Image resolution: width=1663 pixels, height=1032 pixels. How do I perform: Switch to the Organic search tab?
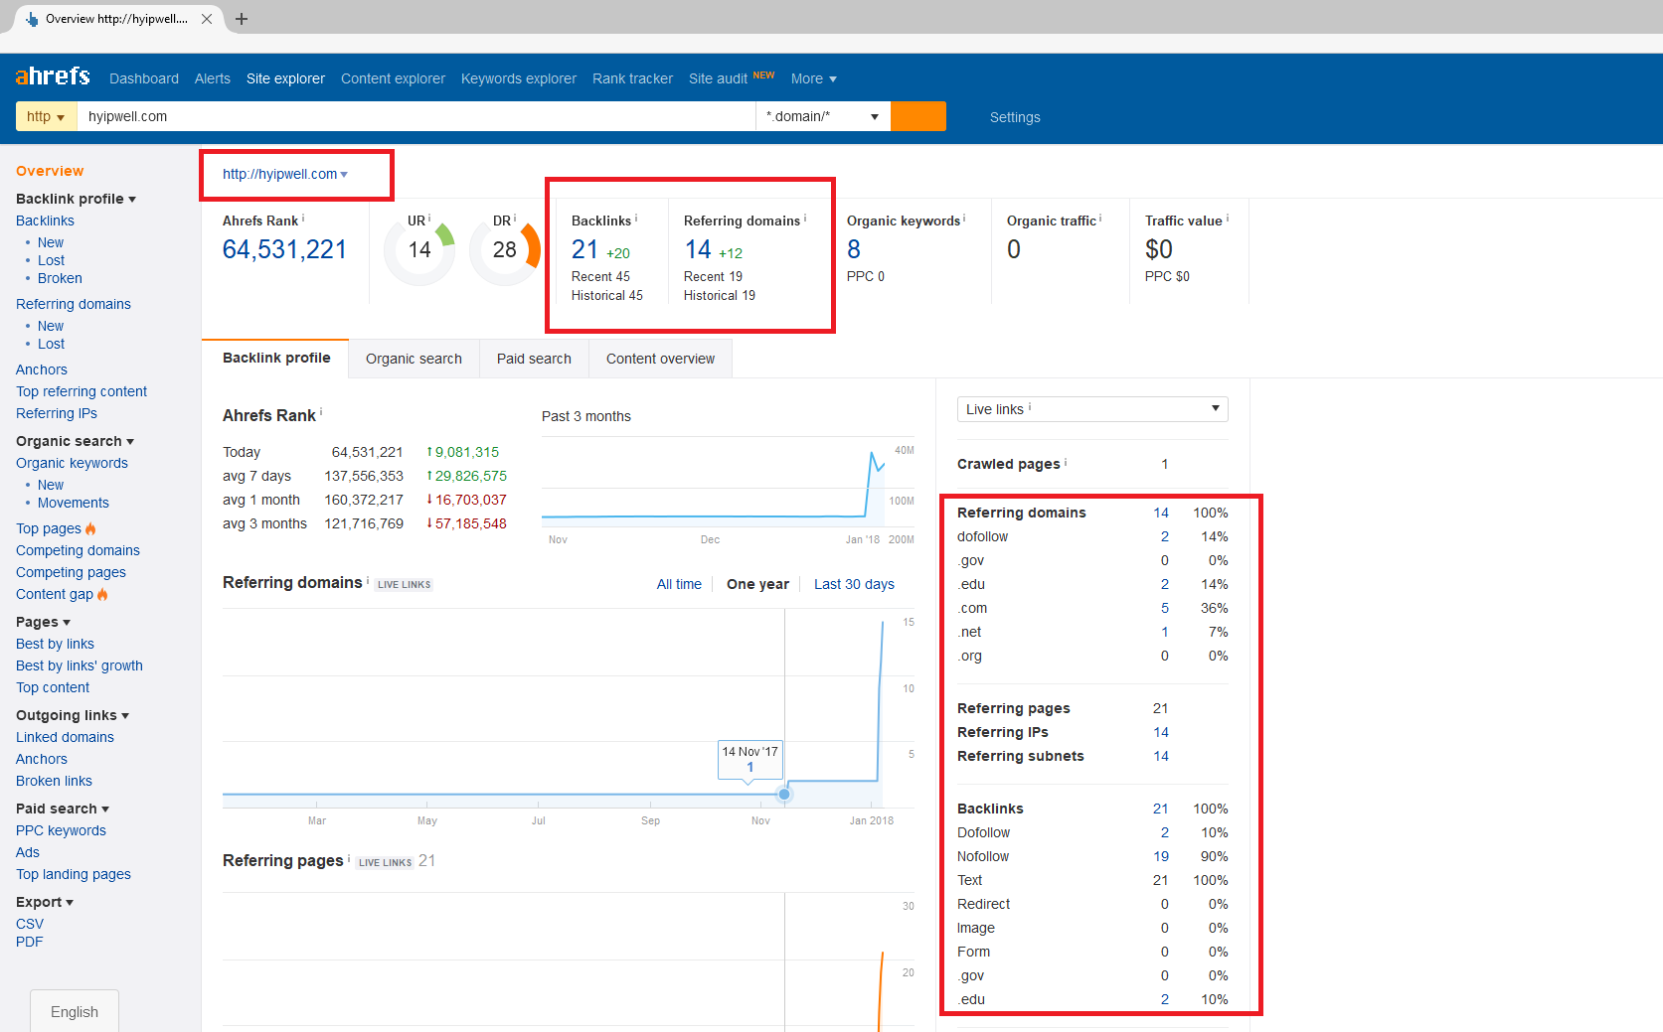pyautogui.click(x=414, y=359)
